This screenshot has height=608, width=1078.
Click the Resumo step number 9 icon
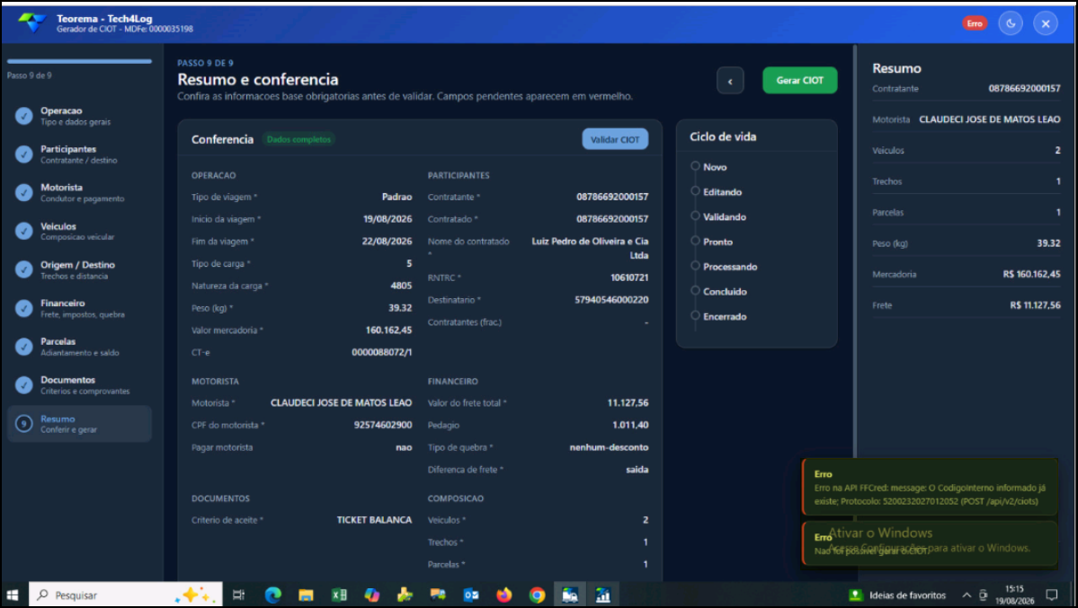click(24, 424)
